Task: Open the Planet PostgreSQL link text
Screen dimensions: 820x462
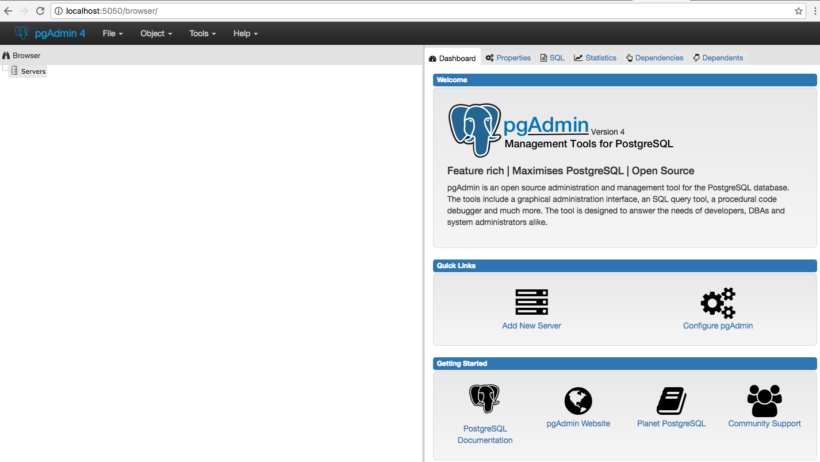Action: (x=671, y=423)
